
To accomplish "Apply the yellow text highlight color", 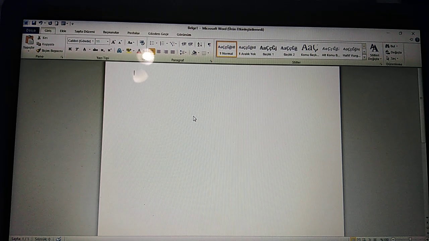I will (129, 51).
